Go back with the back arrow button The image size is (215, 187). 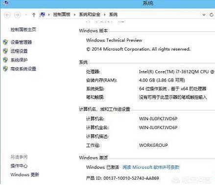[x=7, y=15]
